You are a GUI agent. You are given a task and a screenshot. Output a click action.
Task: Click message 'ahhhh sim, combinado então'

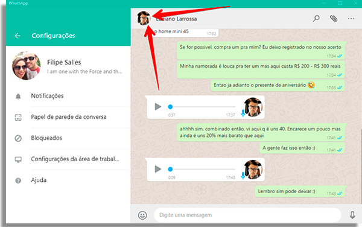[261, 132]
